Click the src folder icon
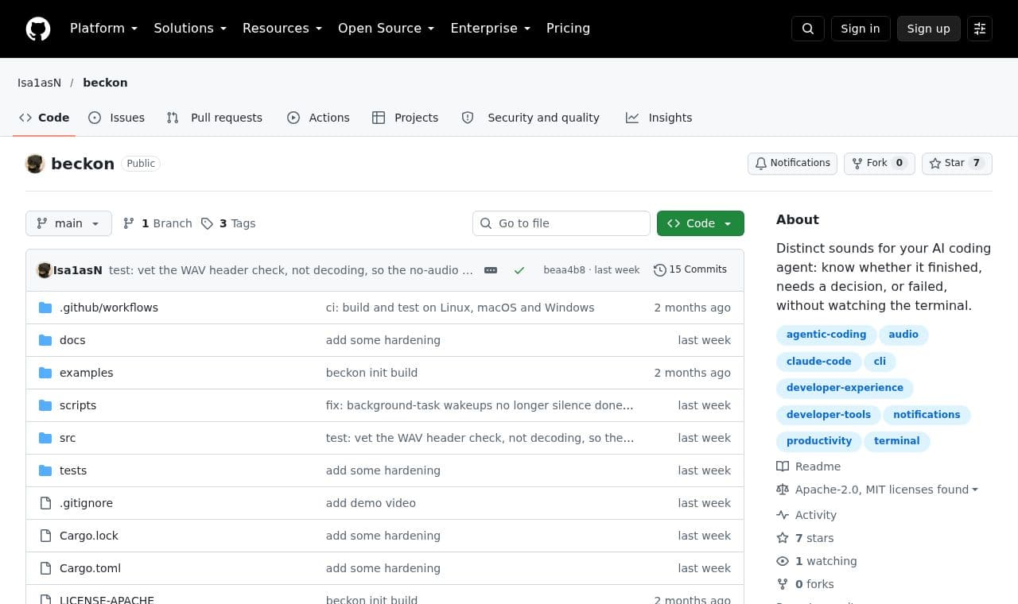The image size is (1018, 604). coord(45,438)
